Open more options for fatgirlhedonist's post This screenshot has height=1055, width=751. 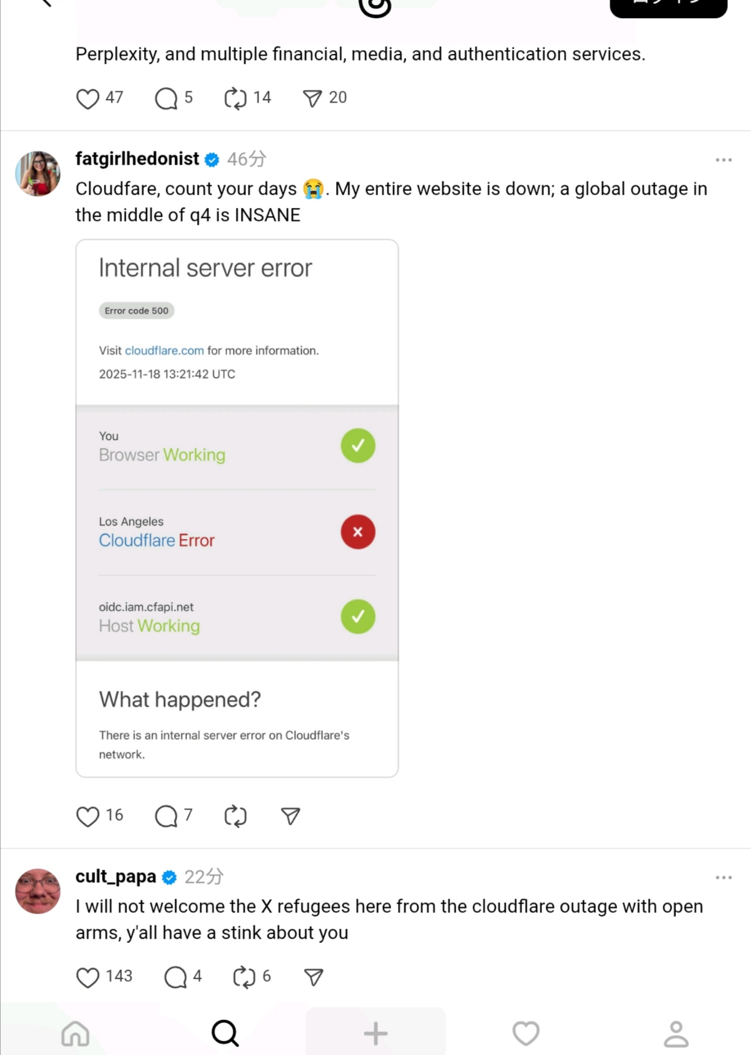point(723,160)
